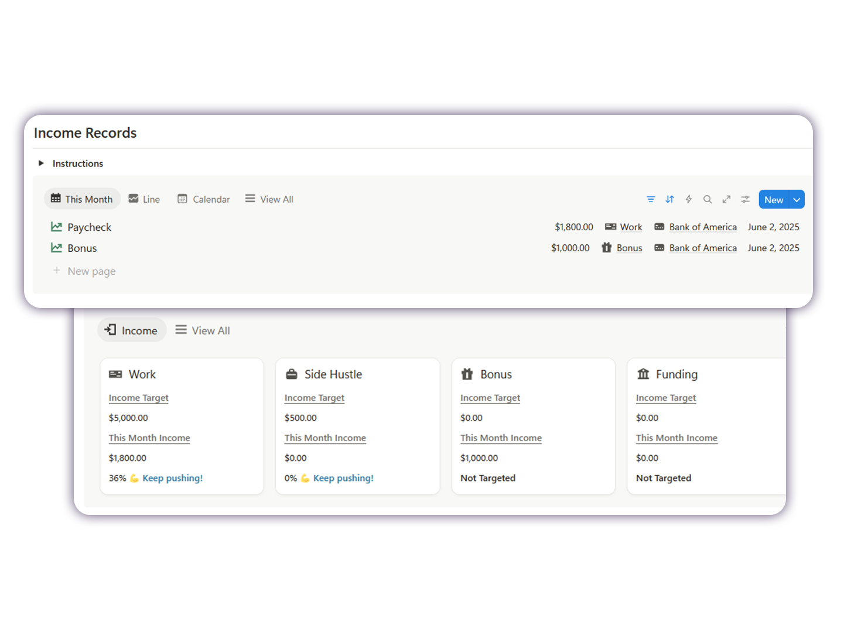Switch to the Line view tab

click(x=144, y=199)
